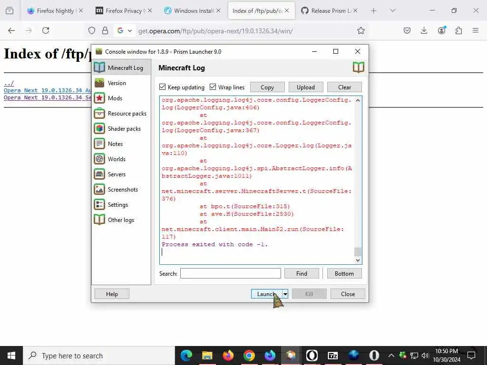Open the Windows notification center icon
Image resolution: width=487 pixels, height=365 pixels.
[471, 355]
